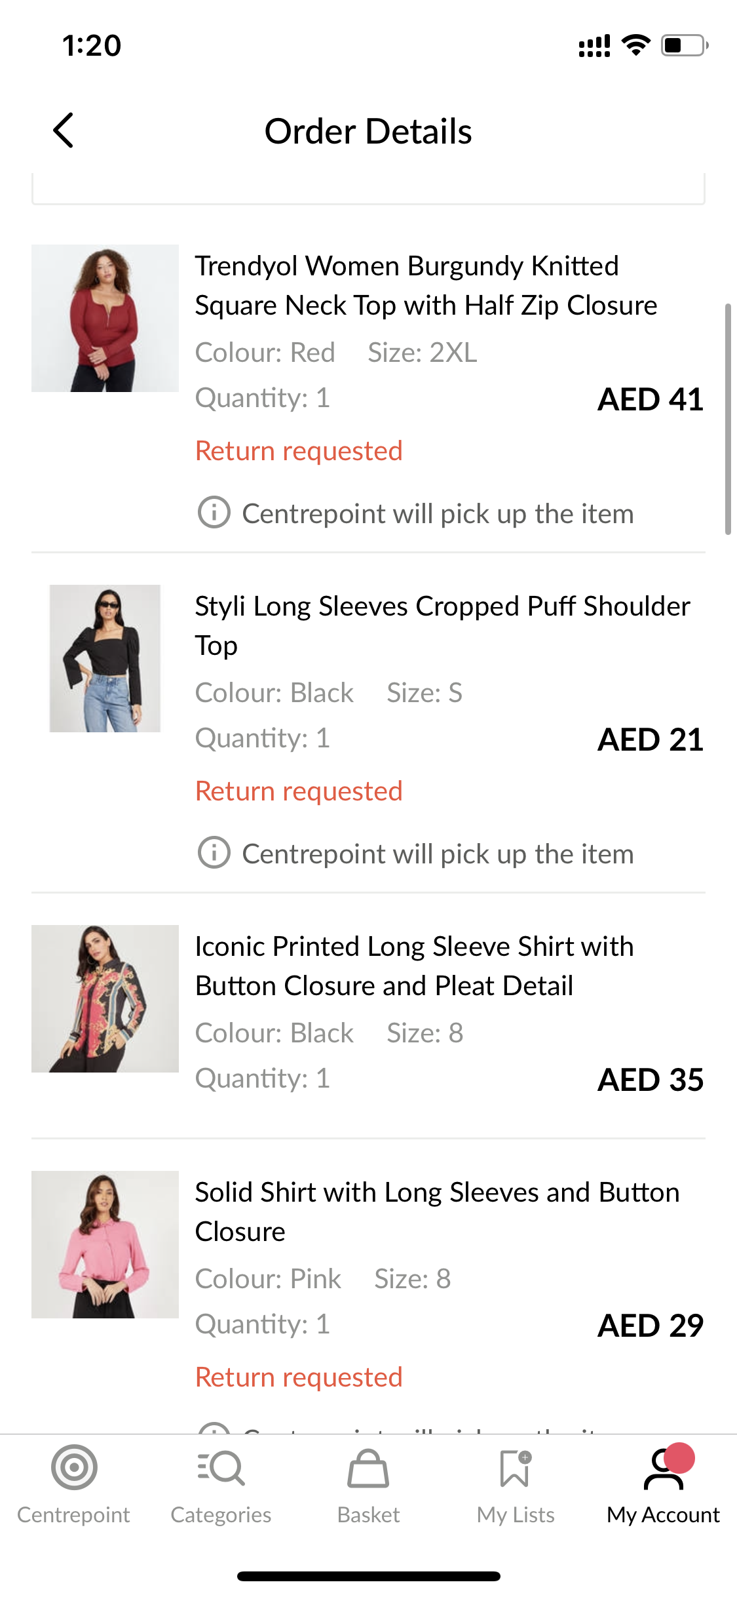737x1597 pixels.
Task: Open the My Account profile icon
Action: click(x=663, y=1469)
